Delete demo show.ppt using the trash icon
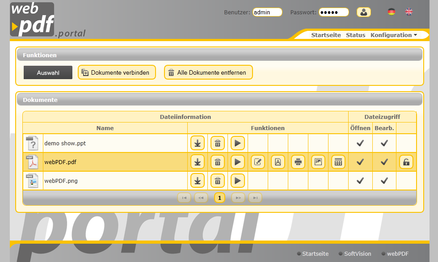The height and width of the screenshot is (262, 438). [x=218, y=143]
